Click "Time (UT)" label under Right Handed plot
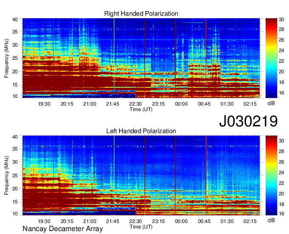Screen dimensions: 289x234 (141, 109)
